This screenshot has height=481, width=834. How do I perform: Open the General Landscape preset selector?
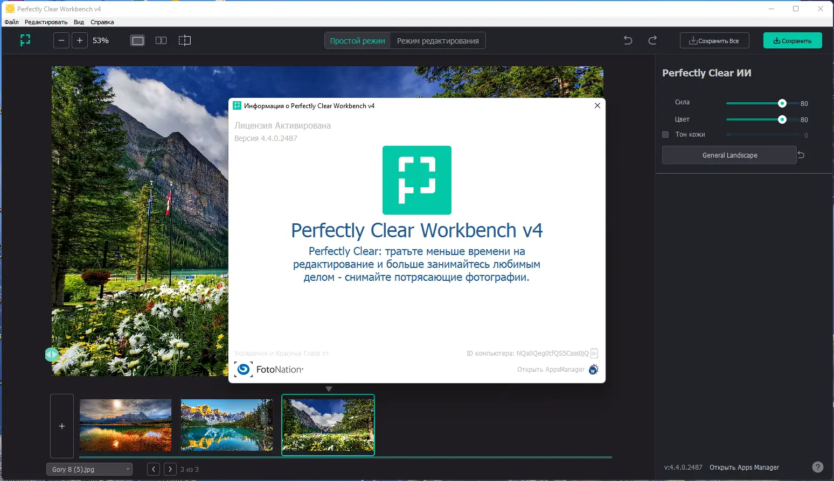pos(729,155)
